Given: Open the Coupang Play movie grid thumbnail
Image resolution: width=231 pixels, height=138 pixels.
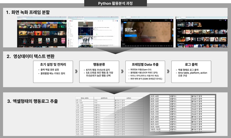Looking at the screenshot, I should 202,32.
